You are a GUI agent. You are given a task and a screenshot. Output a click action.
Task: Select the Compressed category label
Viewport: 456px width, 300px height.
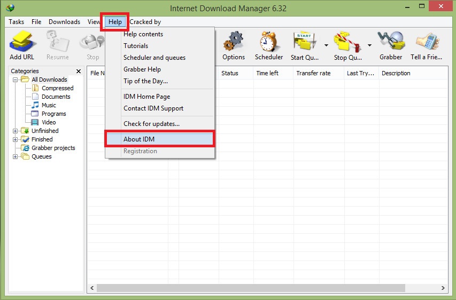coord(58,88)
